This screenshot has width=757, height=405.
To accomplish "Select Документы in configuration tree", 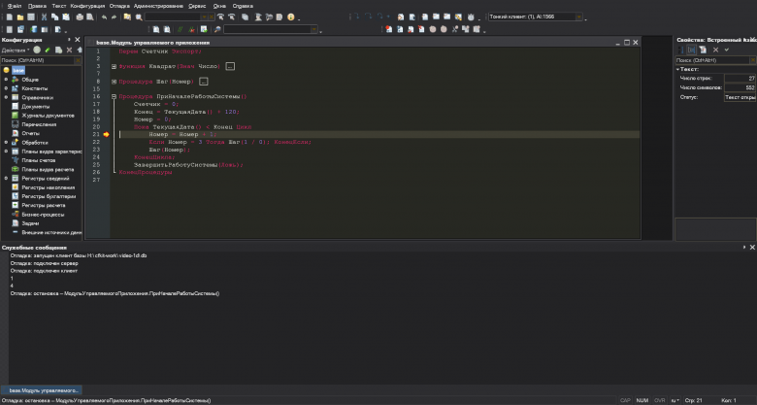I will pyautogui.click(x=35, y=106).
